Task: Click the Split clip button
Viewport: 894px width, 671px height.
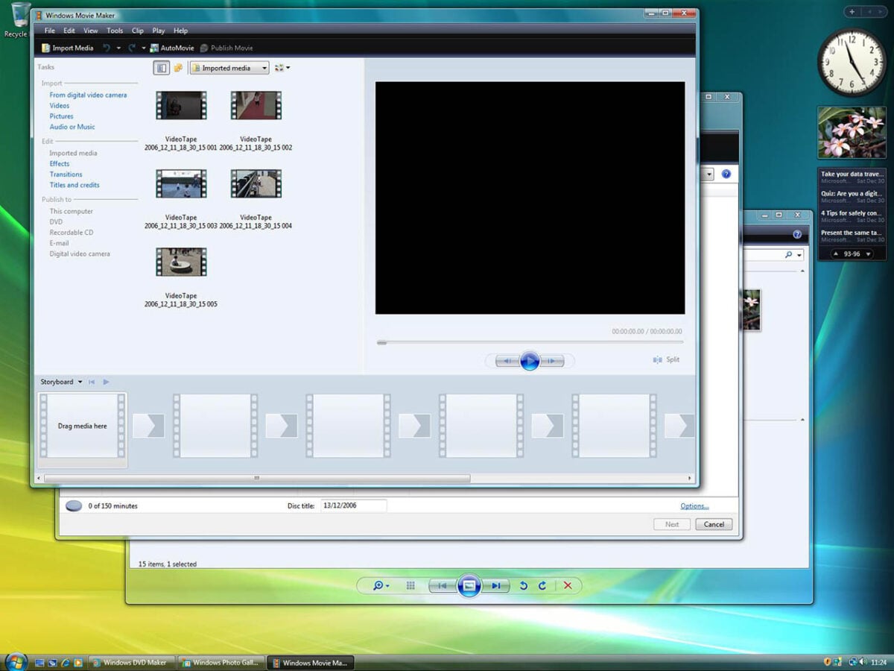Action: coord(666,360)
